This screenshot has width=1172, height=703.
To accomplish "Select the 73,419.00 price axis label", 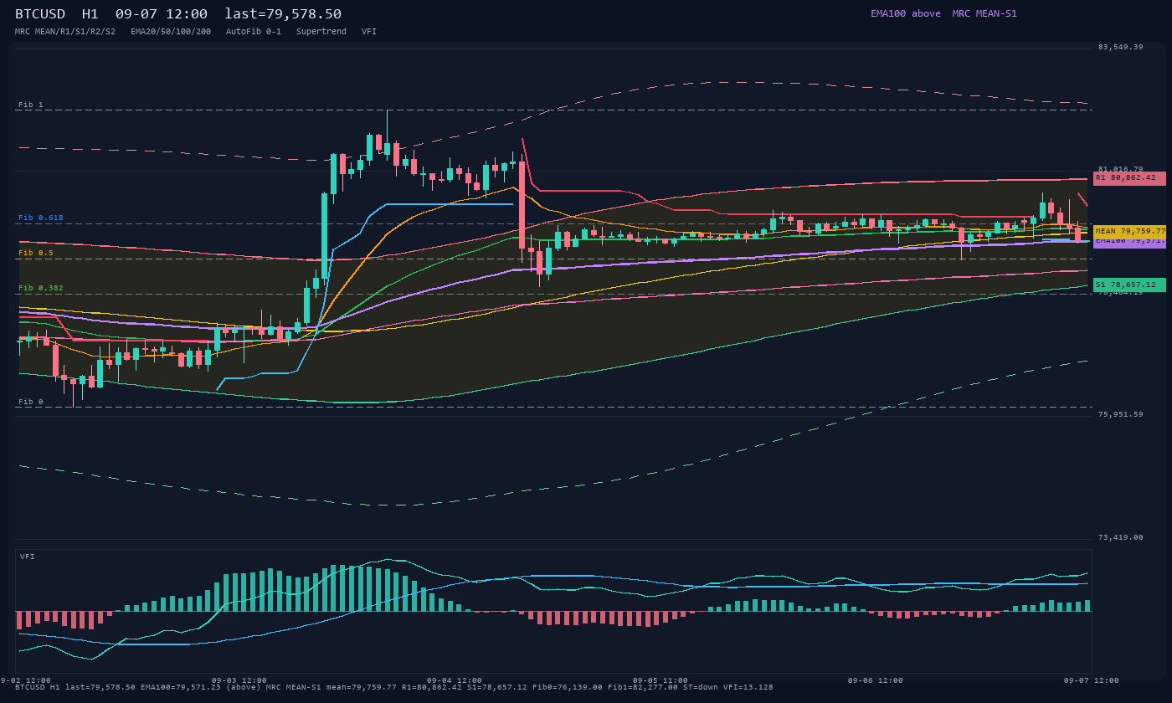I will [x=1120, y=537].
